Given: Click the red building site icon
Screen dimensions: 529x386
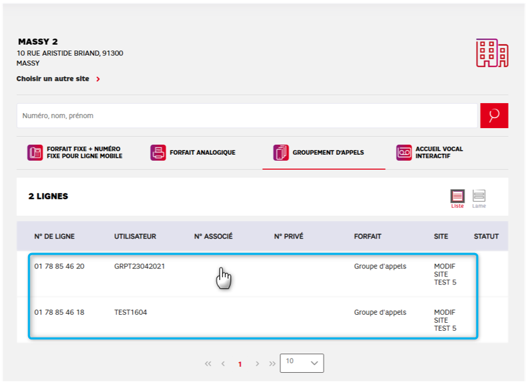Looking at the screenshot, I should coord(492,53).
